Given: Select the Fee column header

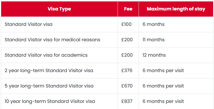Looking at the screenshot, I should pos(128,9).
